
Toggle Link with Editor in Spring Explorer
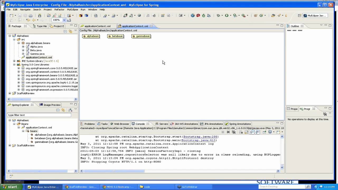click(63, 110)
